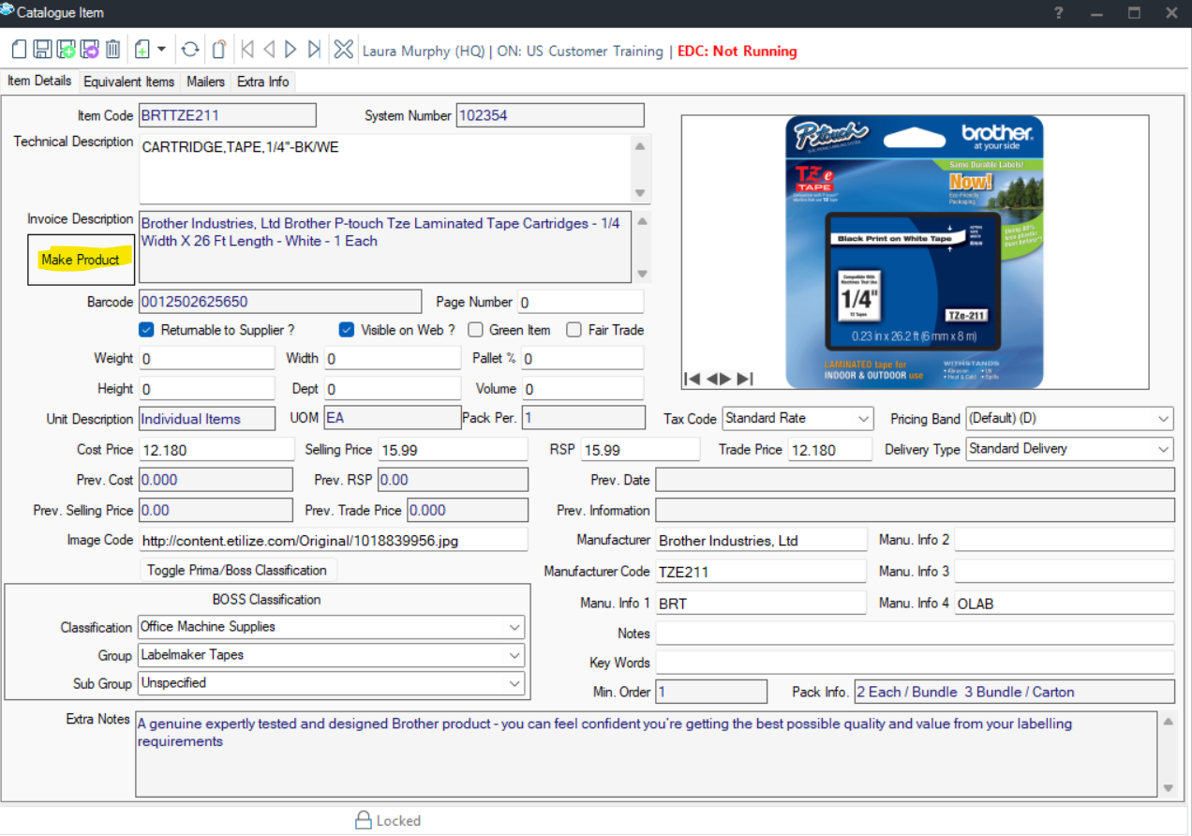Jump to first product image
The height and width of the screenshot is (836, 1192).
(693, 379)
